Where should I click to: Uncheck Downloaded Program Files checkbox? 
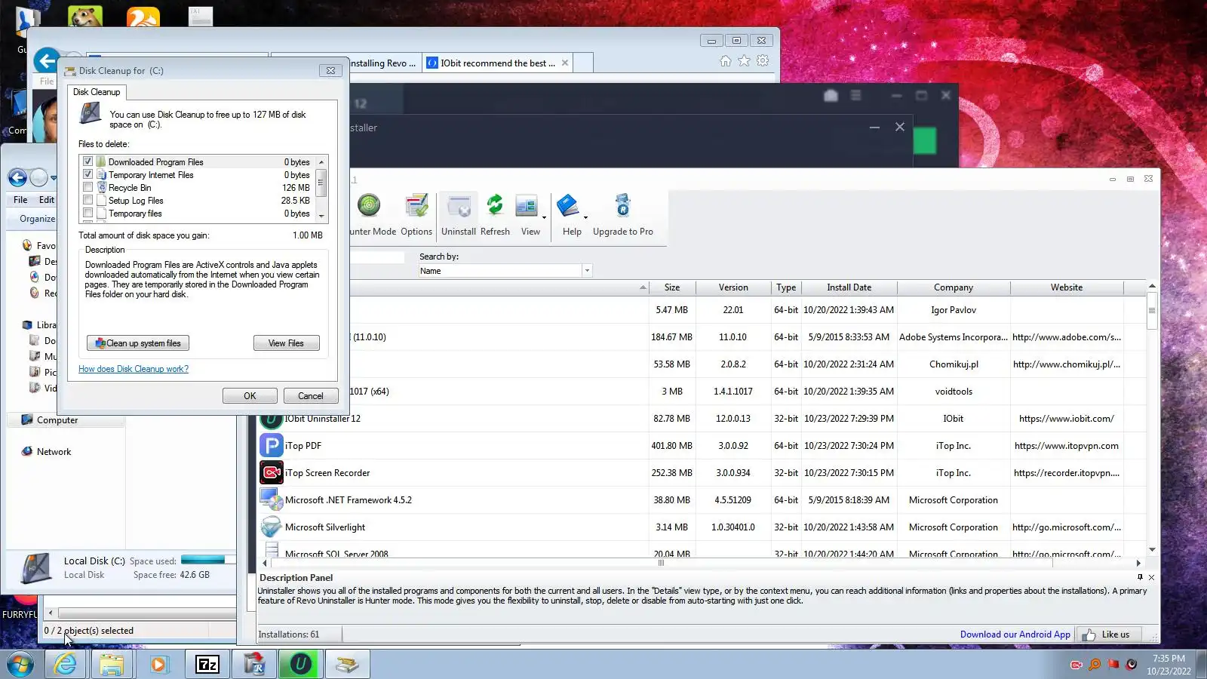tap(88, 162)
